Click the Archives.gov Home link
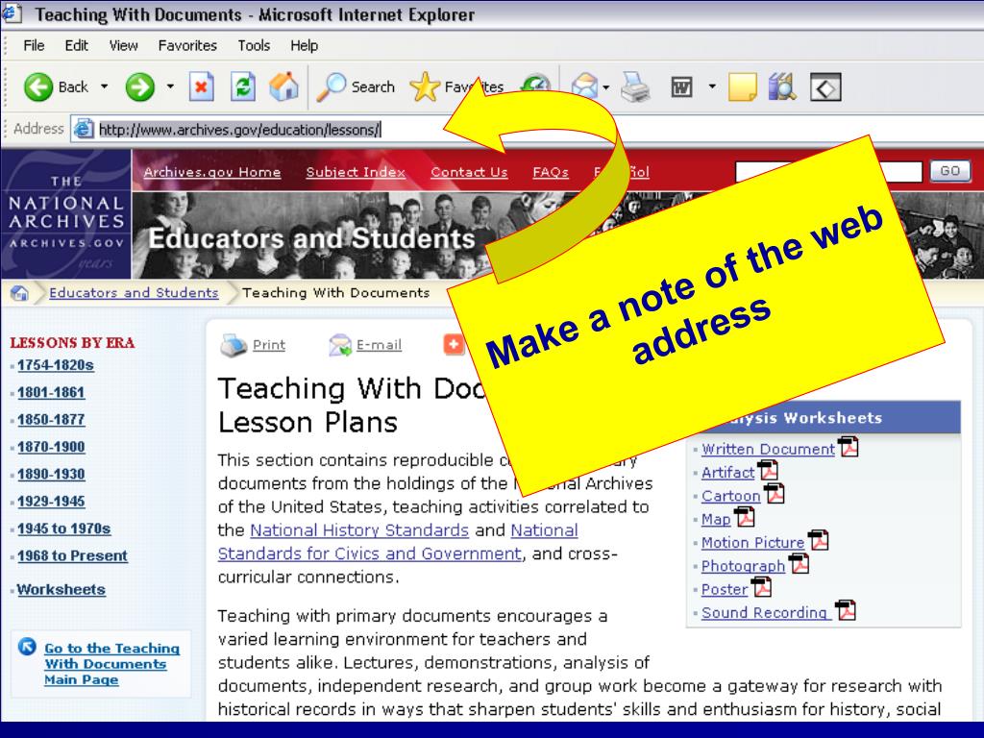Screen dimensions: 984x738 pos(212,172)
